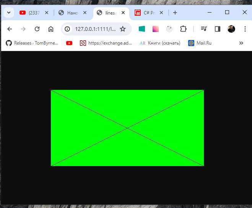Screen dimensions: 252x208
Task: Open the home page
Action: [51, 29]
